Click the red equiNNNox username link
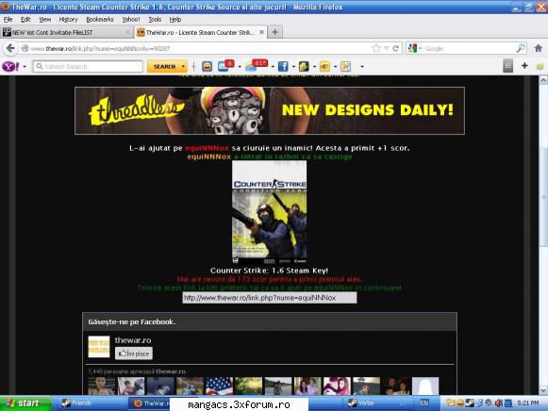Screen dimensions: 548x411 207,148
